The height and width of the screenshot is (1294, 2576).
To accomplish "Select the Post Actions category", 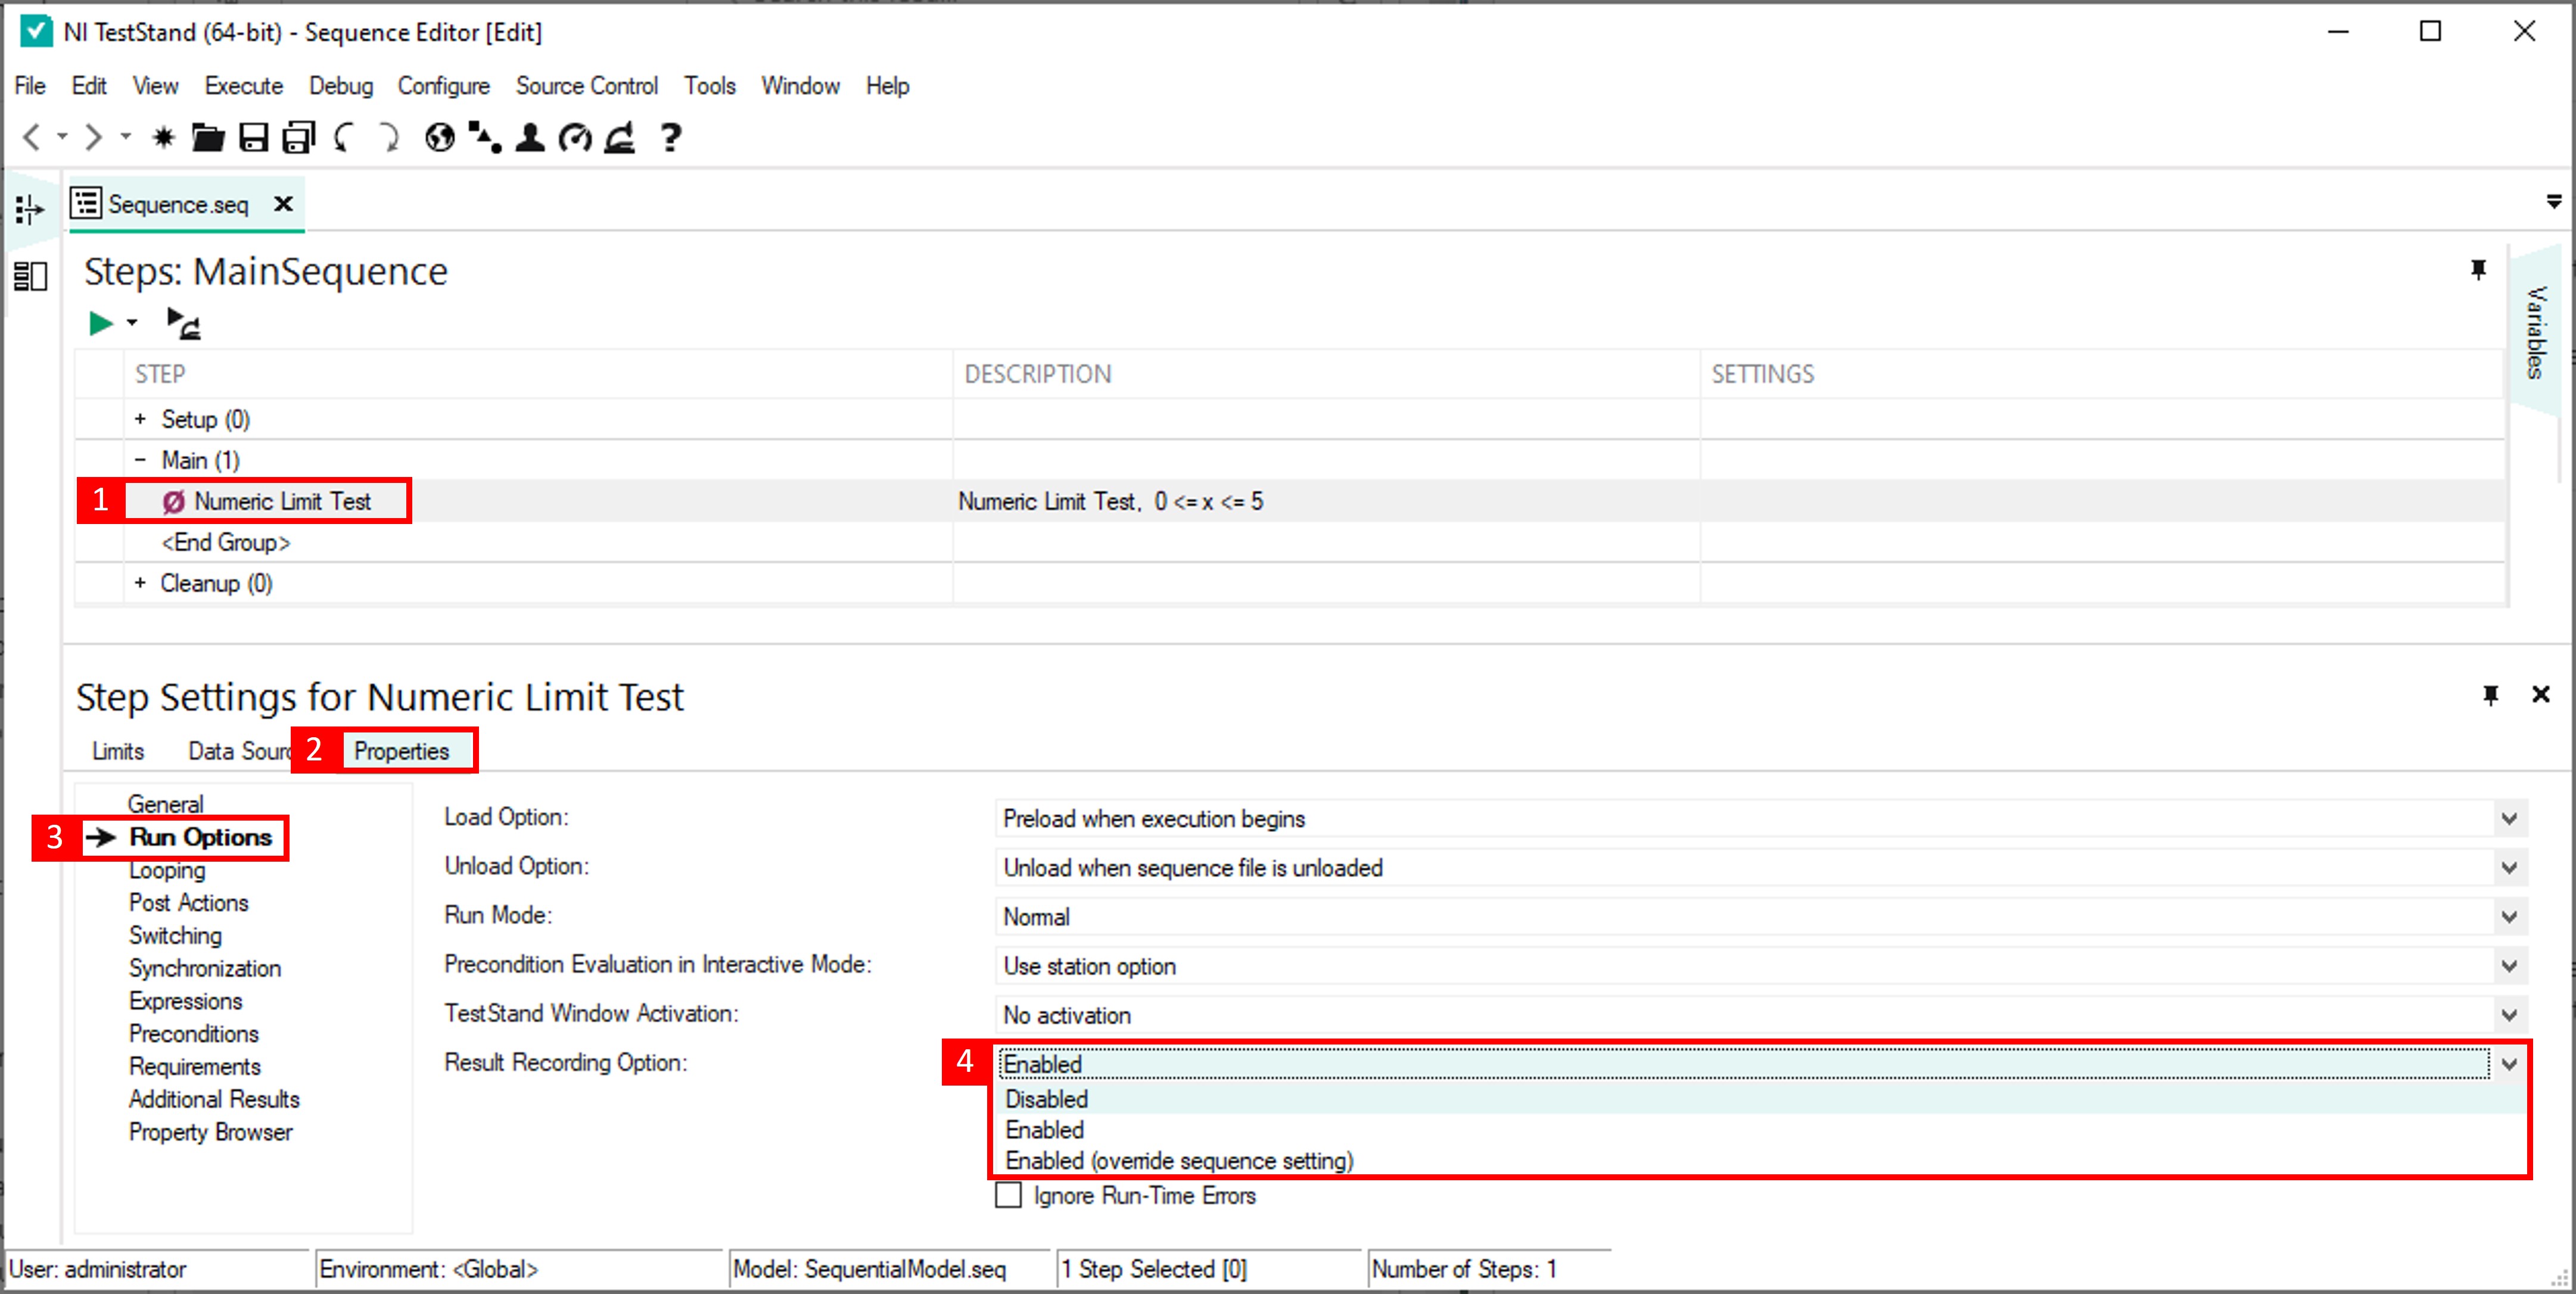I will click(x=188, y=902).
